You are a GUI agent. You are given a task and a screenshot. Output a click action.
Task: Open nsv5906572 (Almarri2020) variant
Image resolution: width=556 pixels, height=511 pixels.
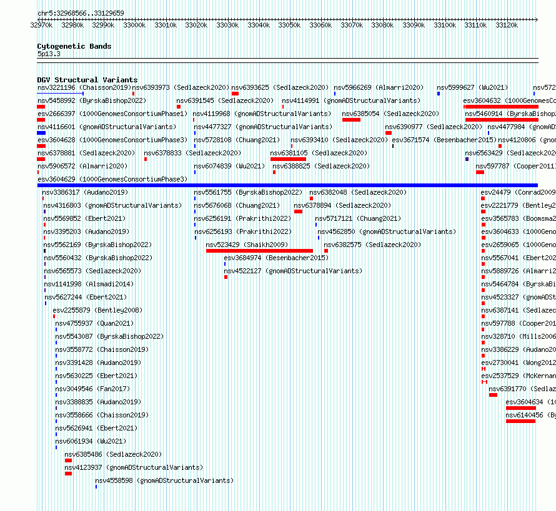(x=82, y=166)
